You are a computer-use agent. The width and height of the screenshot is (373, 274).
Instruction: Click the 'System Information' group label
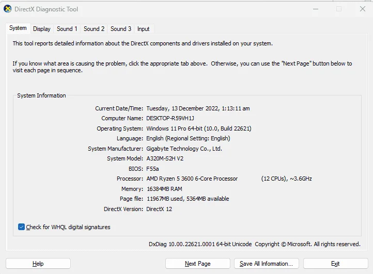(41, 95)
